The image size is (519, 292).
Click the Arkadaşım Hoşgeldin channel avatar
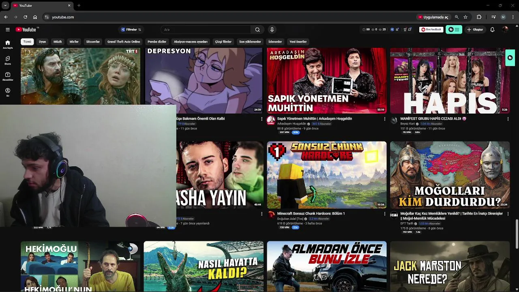[x=271, y=120]
